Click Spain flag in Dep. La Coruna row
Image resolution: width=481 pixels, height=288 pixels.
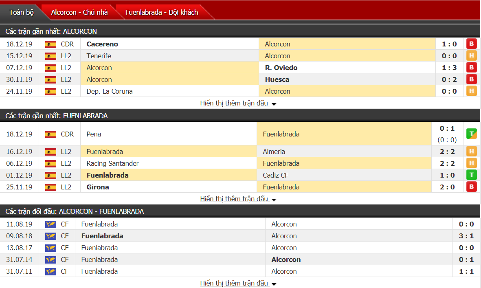[x=51, y=91]
